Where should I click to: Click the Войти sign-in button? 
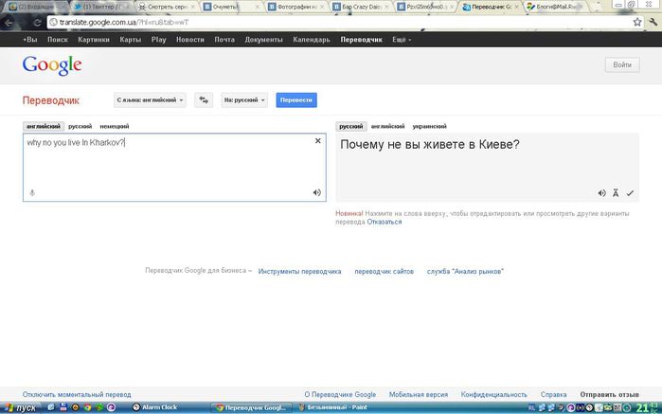point(622,65)
